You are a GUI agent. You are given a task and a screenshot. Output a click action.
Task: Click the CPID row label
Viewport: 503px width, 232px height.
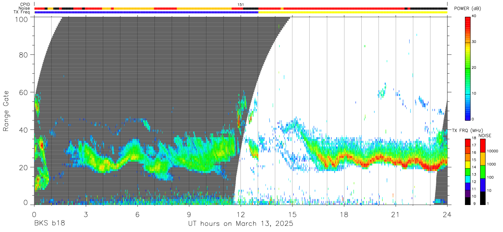[x=25, y=5]
